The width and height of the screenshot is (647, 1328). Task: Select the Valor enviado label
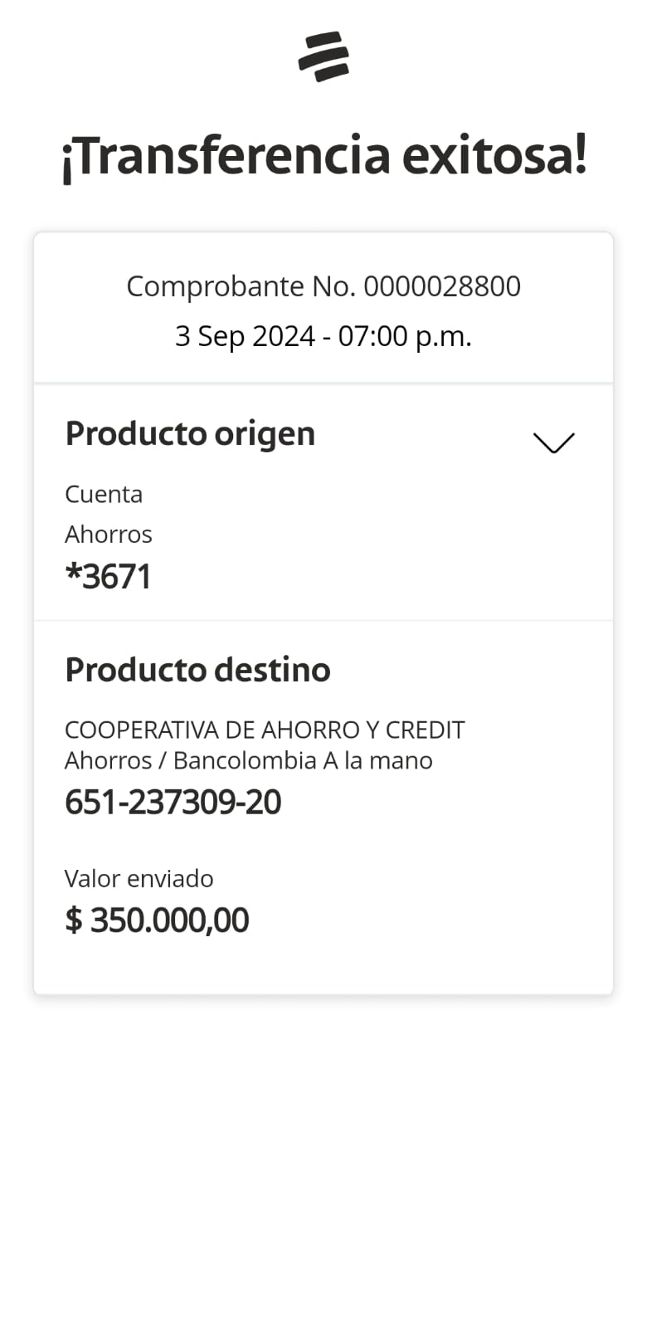(x=139, y=879)
